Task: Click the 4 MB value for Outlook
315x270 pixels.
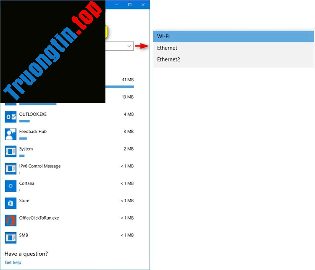Action: (x=129, y=114)
